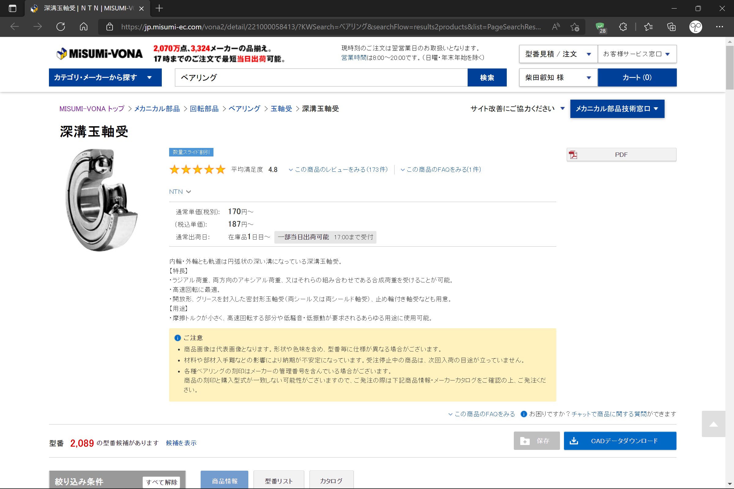The image size is (734, 489).
Task: Open the favorites list icon
Action: (x=648, y=27)
